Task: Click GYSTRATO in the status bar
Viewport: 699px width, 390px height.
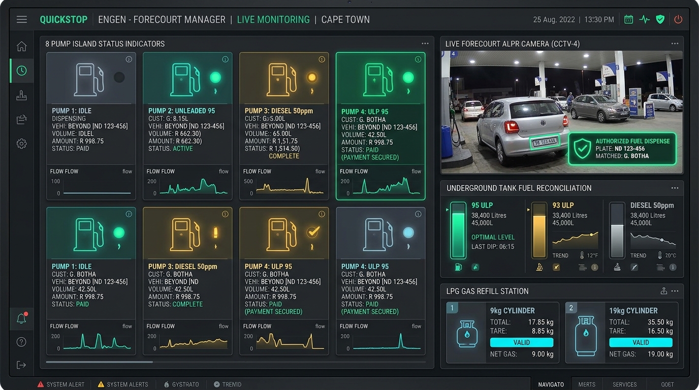Action: coord(181,384)
